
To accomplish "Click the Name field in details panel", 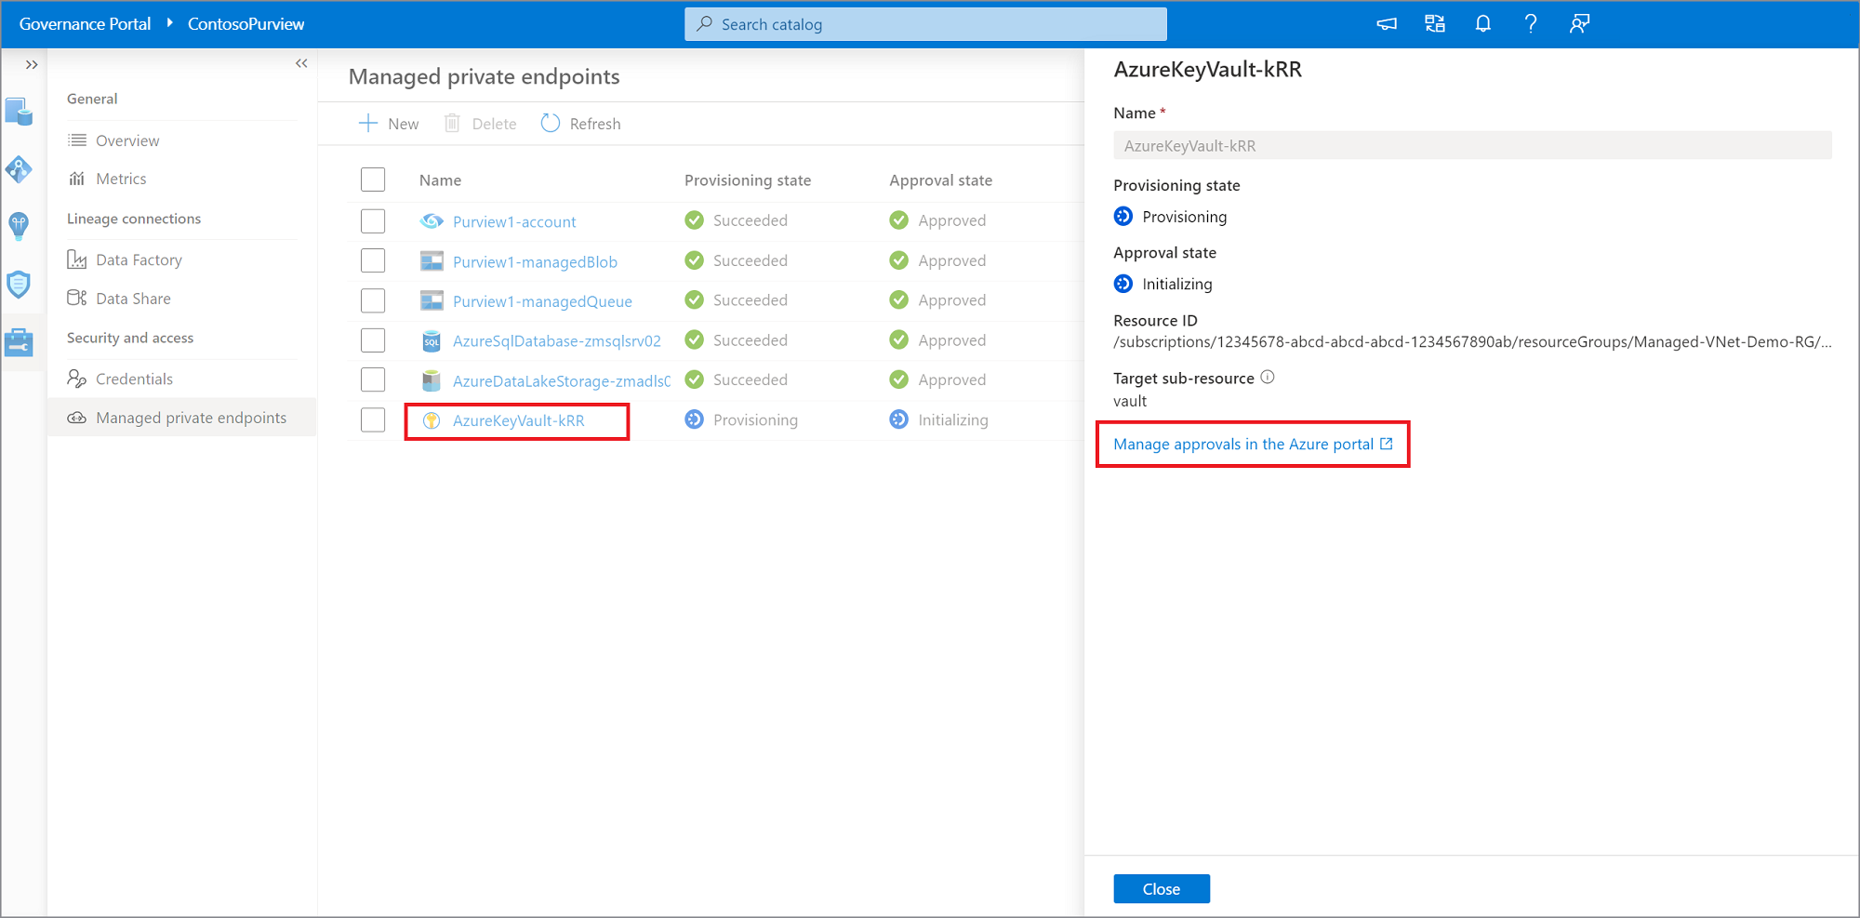I will click(x=1472, y=145).
